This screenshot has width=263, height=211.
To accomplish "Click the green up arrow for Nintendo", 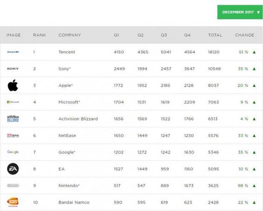I will 254,186.
